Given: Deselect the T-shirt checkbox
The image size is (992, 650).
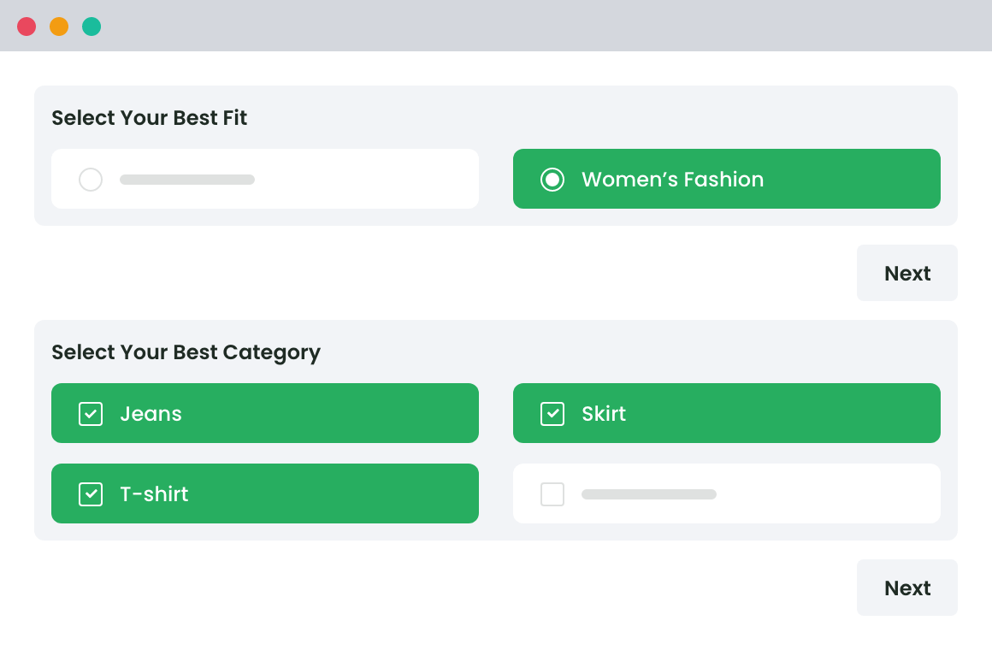Looking at the screenshot, I should 91,493.
